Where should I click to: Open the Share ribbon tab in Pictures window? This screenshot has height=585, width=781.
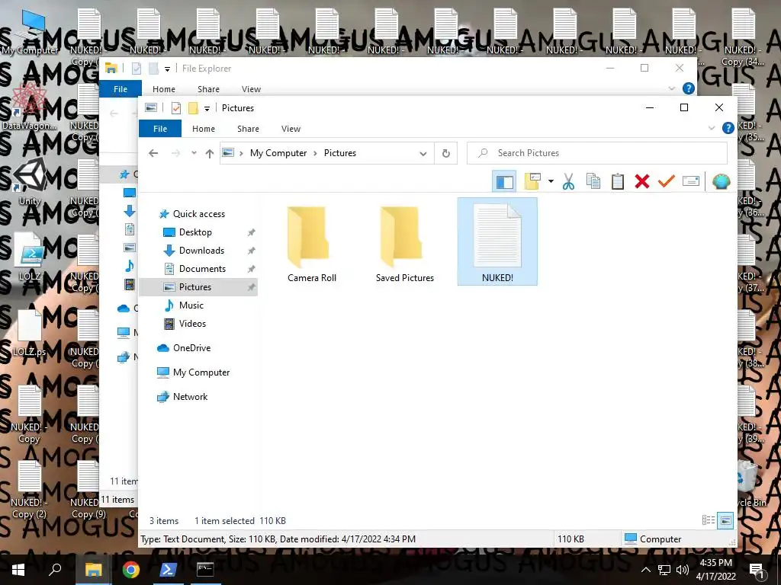coord(248,128)
